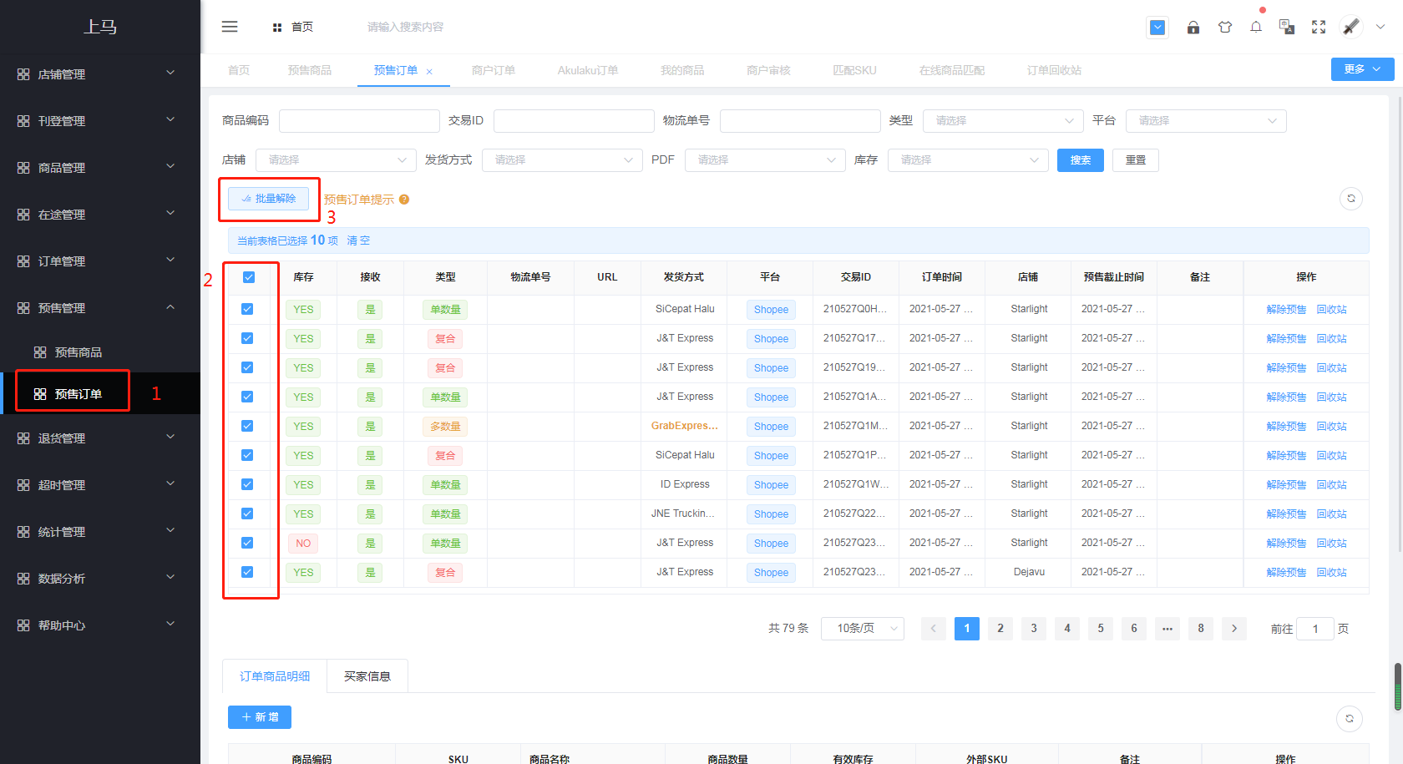Click the 预售订单提示 help question icon

(404, 200)
